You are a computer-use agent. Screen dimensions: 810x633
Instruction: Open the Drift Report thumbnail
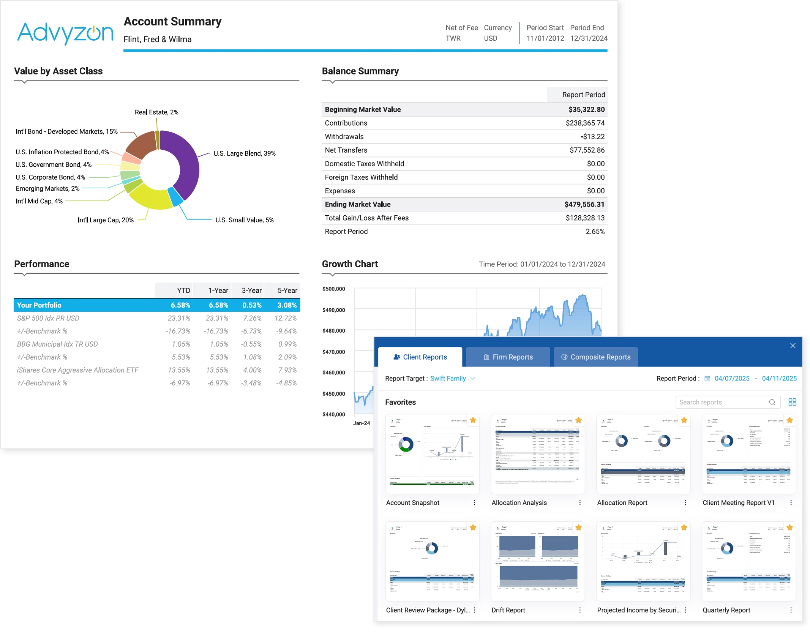tap(538, 561)
